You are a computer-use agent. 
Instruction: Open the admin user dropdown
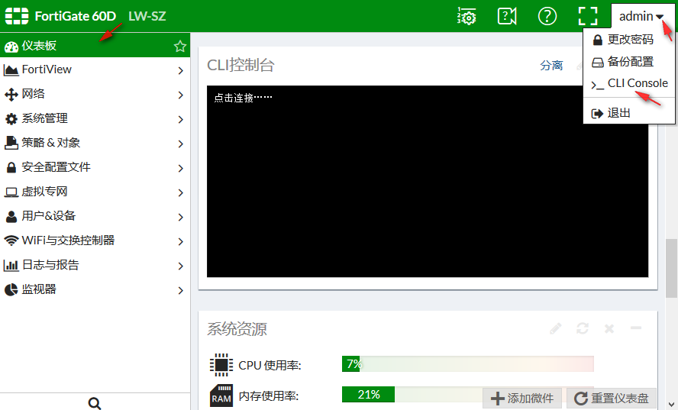(642, 17)
